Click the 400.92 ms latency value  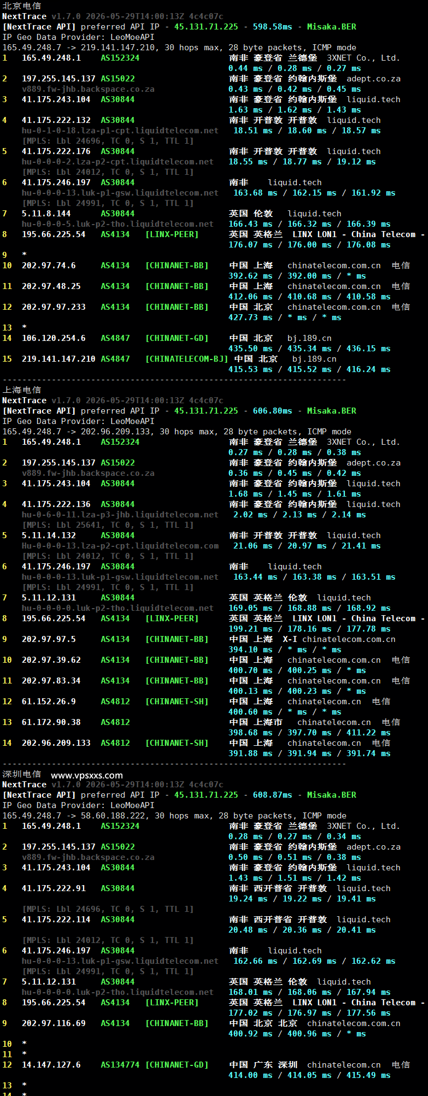point(250,1034)
